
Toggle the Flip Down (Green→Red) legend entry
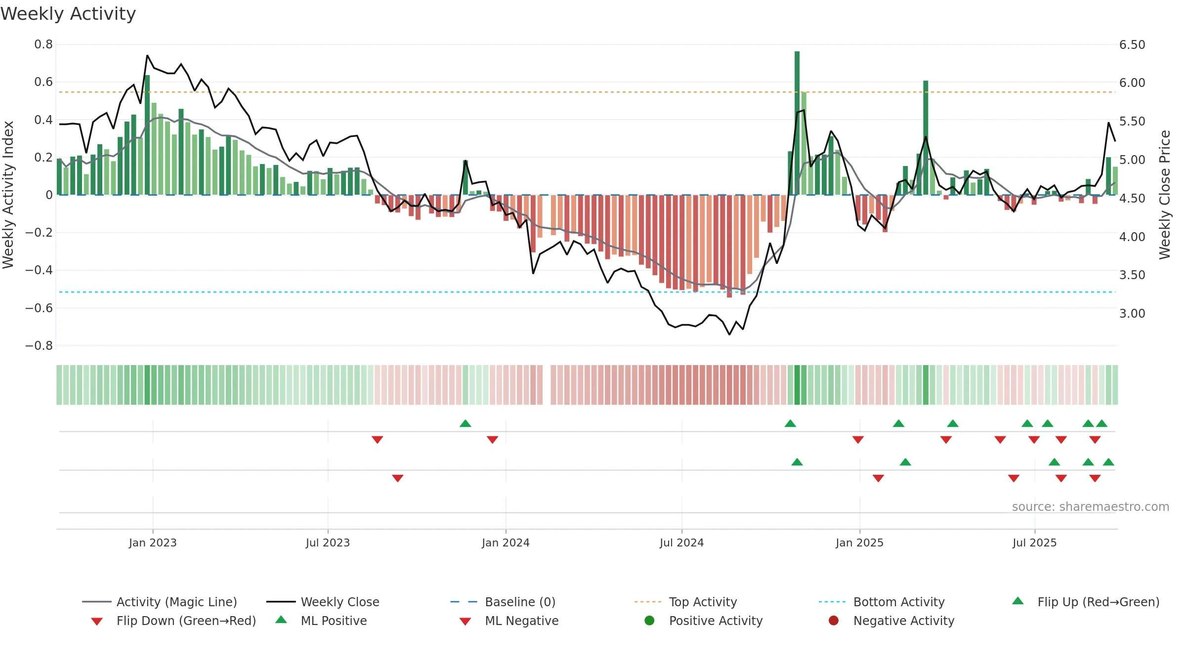point(173,621)
